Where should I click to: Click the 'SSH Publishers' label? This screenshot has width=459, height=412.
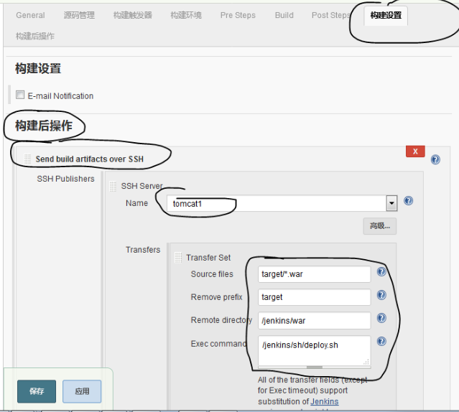pos(65,179)
